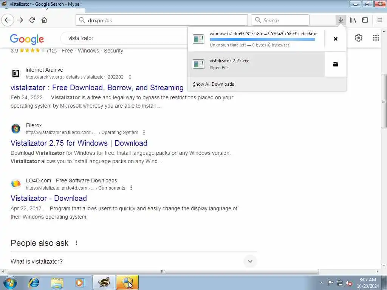Click the taskbar clock showing 8:07 AM
387x290 pixels.
click(x=368, y=283)
